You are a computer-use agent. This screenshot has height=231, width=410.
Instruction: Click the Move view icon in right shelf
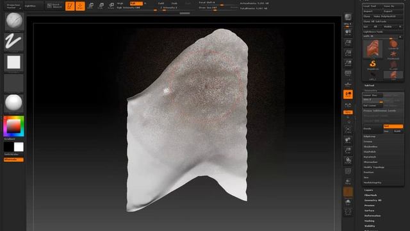[x=348, y=140]
